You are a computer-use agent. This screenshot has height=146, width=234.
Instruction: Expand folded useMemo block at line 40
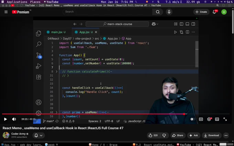click(56, 112)
